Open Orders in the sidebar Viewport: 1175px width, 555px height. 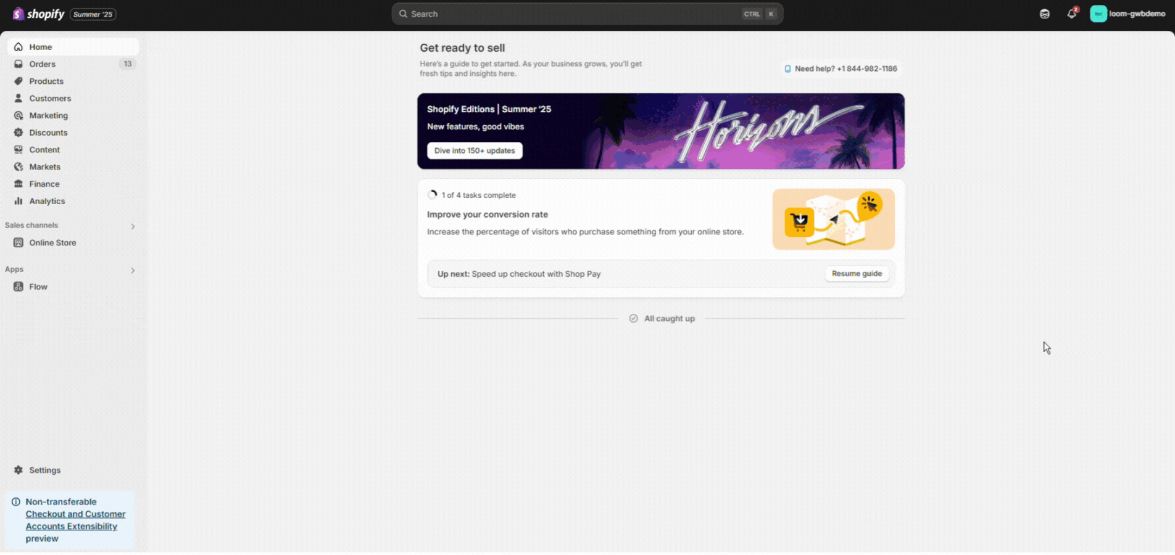pos(73,64)
